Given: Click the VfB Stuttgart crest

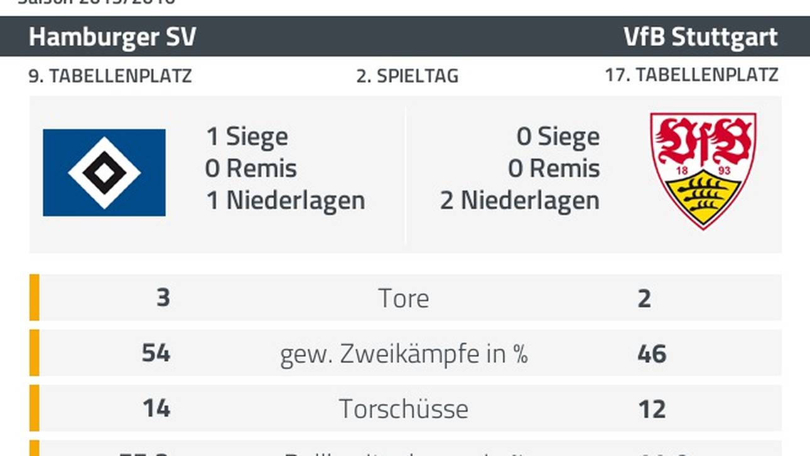Looking at the screenshot, I should coord(703,171).
